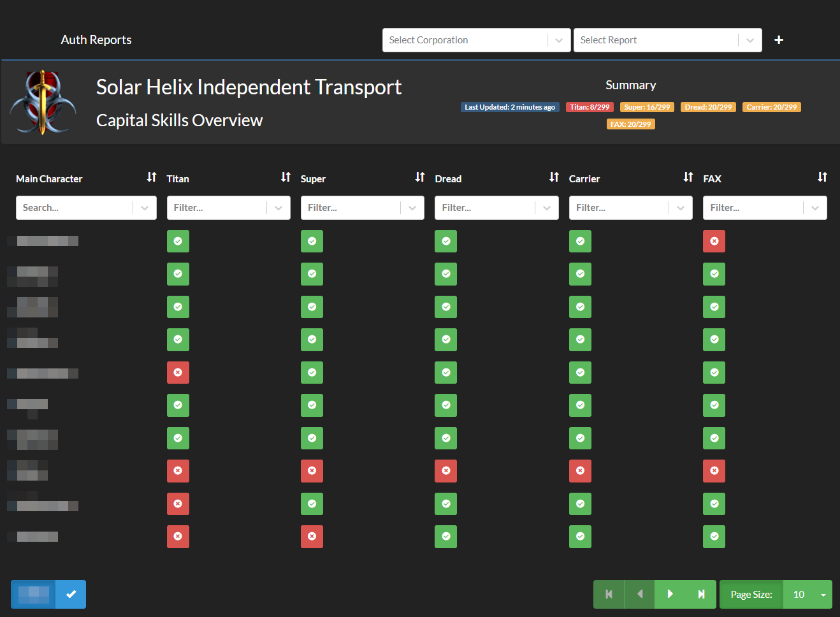This screenshot has height=617, width=840.
Task: Click the green check under FAX in last row
Action: point(714,537)
